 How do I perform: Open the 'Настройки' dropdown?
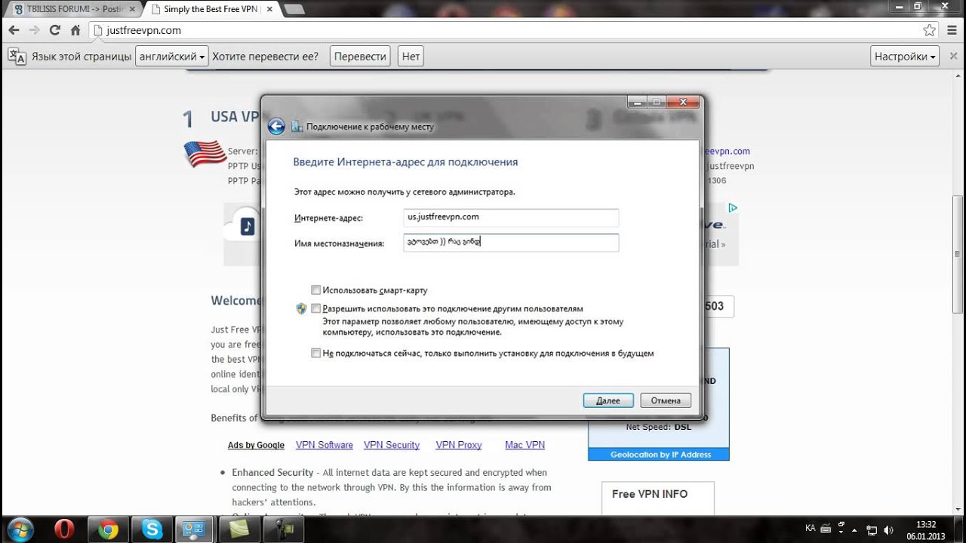pyautogui.click(x=905, y=57)
